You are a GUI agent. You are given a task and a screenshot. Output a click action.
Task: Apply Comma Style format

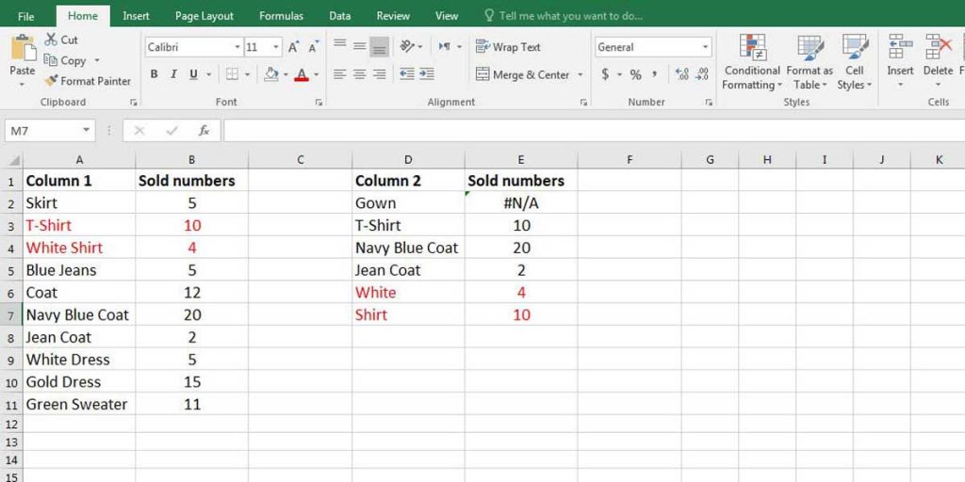tap(655, 74)
